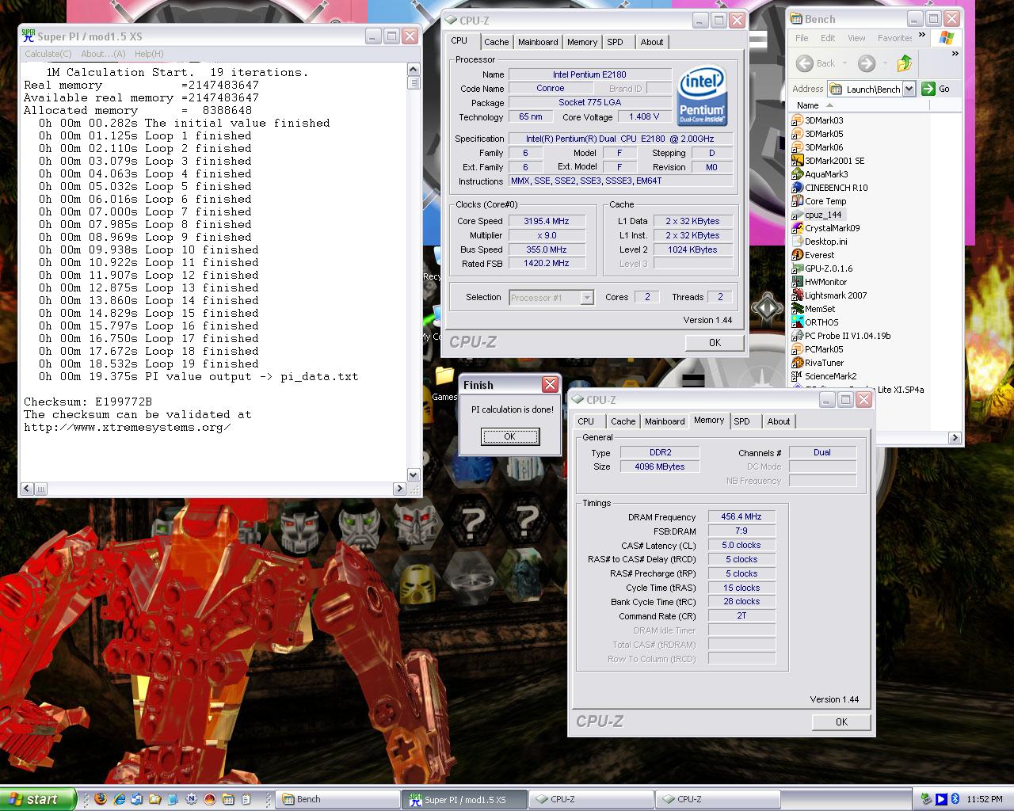Switch to the Cache tab in top CPU-Z
1014x811 pixels.
coord(497,42)
